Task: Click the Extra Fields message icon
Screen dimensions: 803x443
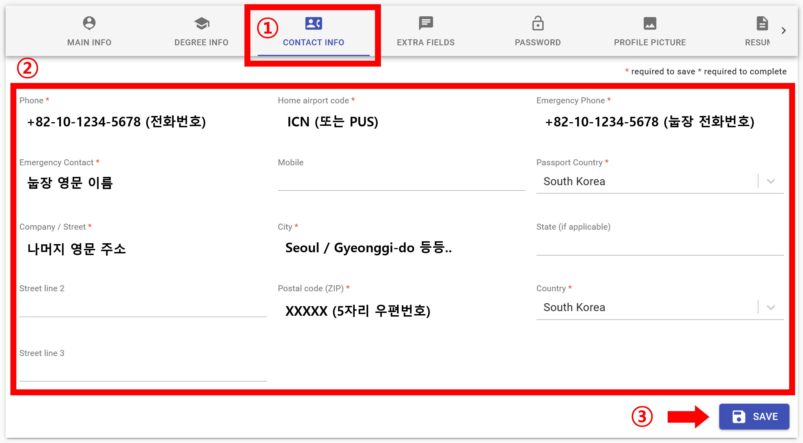Action: point(425,23)
